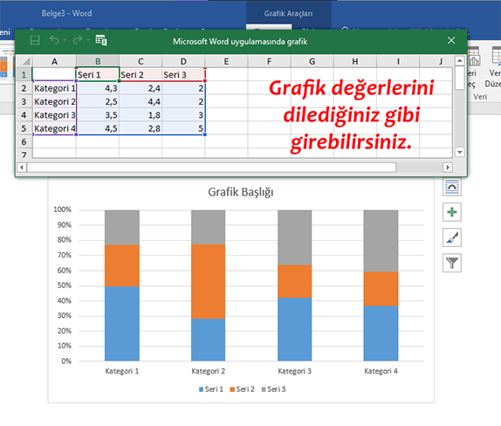The width and height of the screenshot is (501, 426).
Task: Click Kategori 3 axis label
Action: pyautogui.click(x=295, y=371)
